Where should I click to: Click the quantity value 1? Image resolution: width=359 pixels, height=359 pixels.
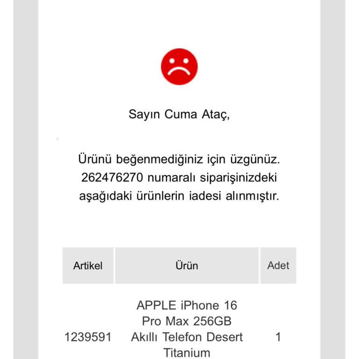278,337
